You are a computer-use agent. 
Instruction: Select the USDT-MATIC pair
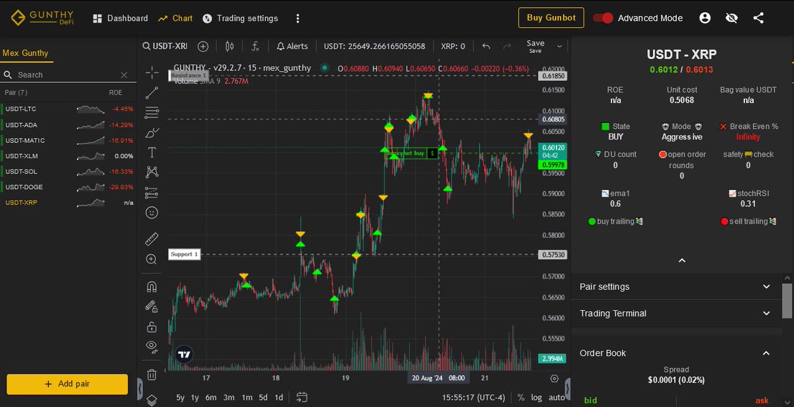(x=68, y=140)
